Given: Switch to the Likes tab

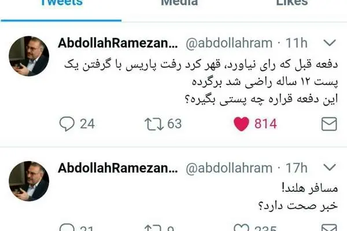Looking at the screenshot, I should [292, 3].
